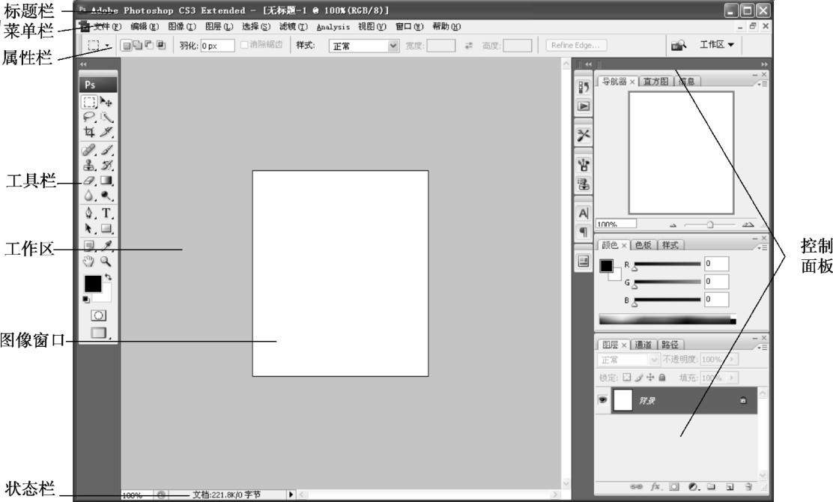The image size is (833, 502).
Task: Select the Path Selection tool
Action: point(89,229)
